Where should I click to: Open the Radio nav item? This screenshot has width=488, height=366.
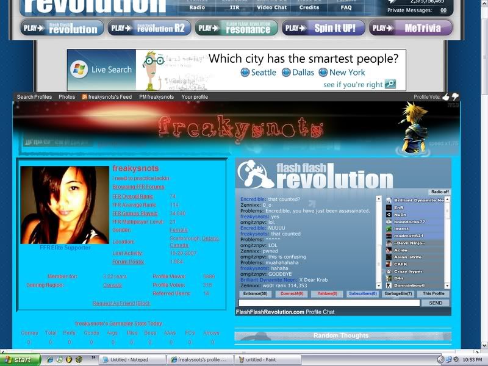pos(197,7)
